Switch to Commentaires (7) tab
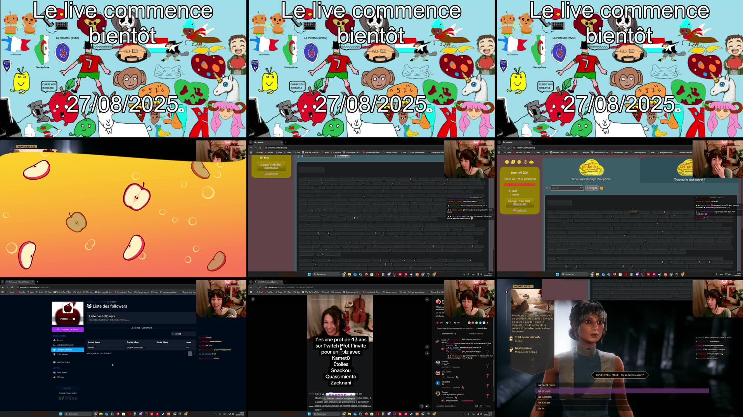This screenshot has width=743, height=417. click(449, 334)
